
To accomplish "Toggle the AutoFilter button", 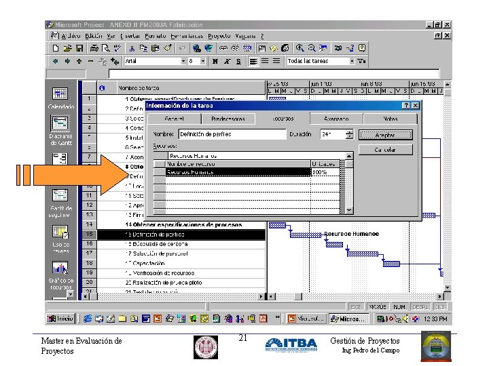I will (x=362, y=61).
